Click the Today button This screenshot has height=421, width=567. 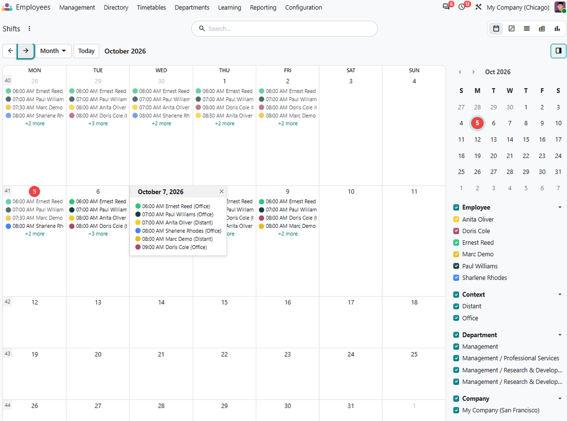pos(86,51)
